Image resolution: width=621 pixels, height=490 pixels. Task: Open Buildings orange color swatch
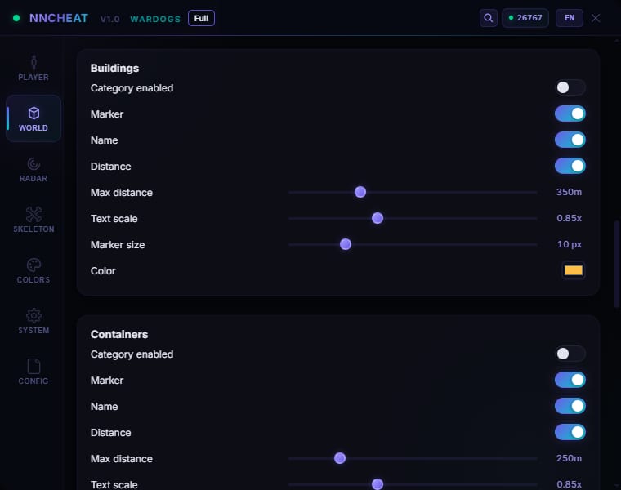point(573,270)
